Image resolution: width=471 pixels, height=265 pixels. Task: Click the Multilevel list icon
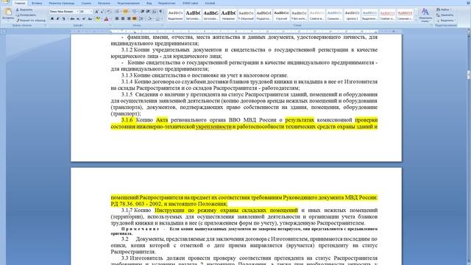click(134, 12)
